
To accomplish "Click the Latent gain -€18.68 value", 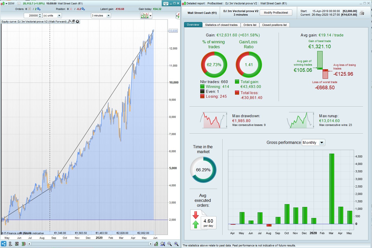I will tap(120, 9).
